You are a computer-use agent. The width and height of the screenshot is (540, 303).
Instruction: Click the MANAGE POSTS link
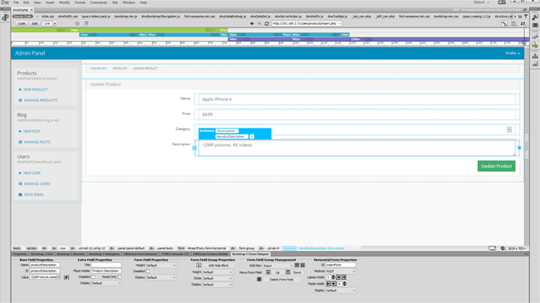(37, 142)
